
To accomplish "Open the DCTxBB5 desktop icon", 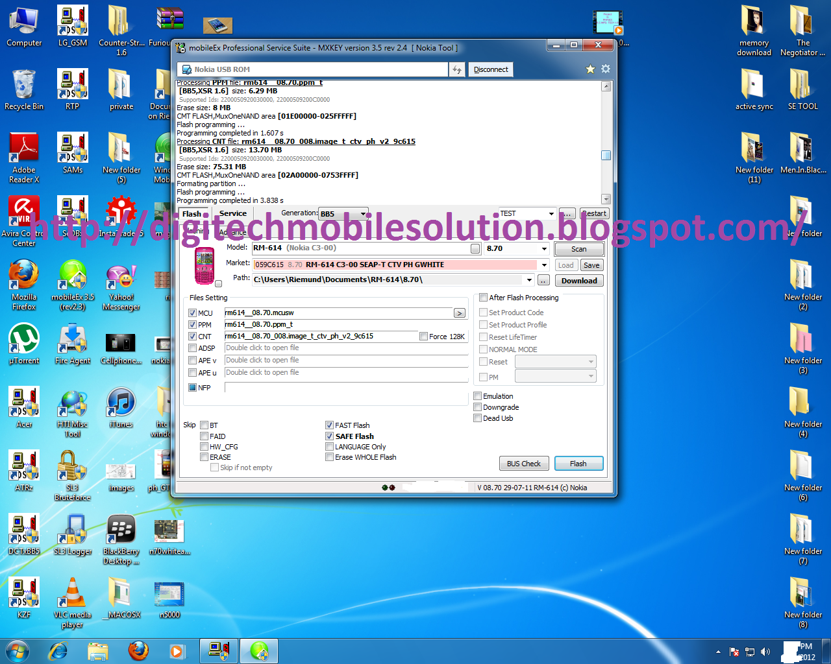I will [24, 535].
